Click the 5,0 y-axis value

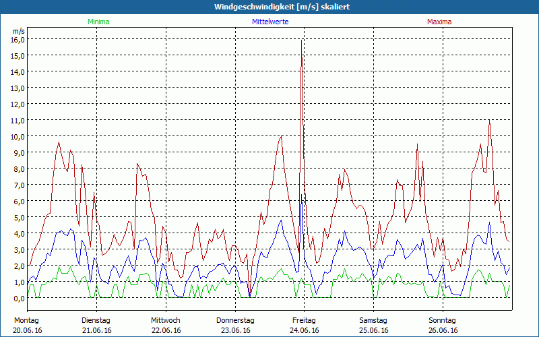coord(20,217)
